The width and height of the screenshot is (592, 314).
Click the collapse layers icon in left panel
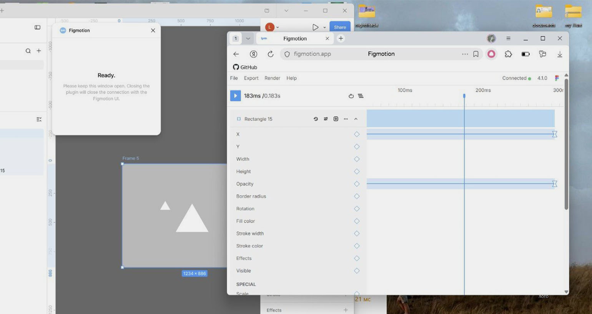(x=39, y=120)
